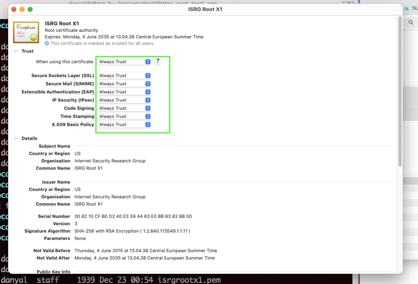The image size is (418, 284).
Task: Minimize the ISRG Root X1 window
Action: (x=22, y=9)
